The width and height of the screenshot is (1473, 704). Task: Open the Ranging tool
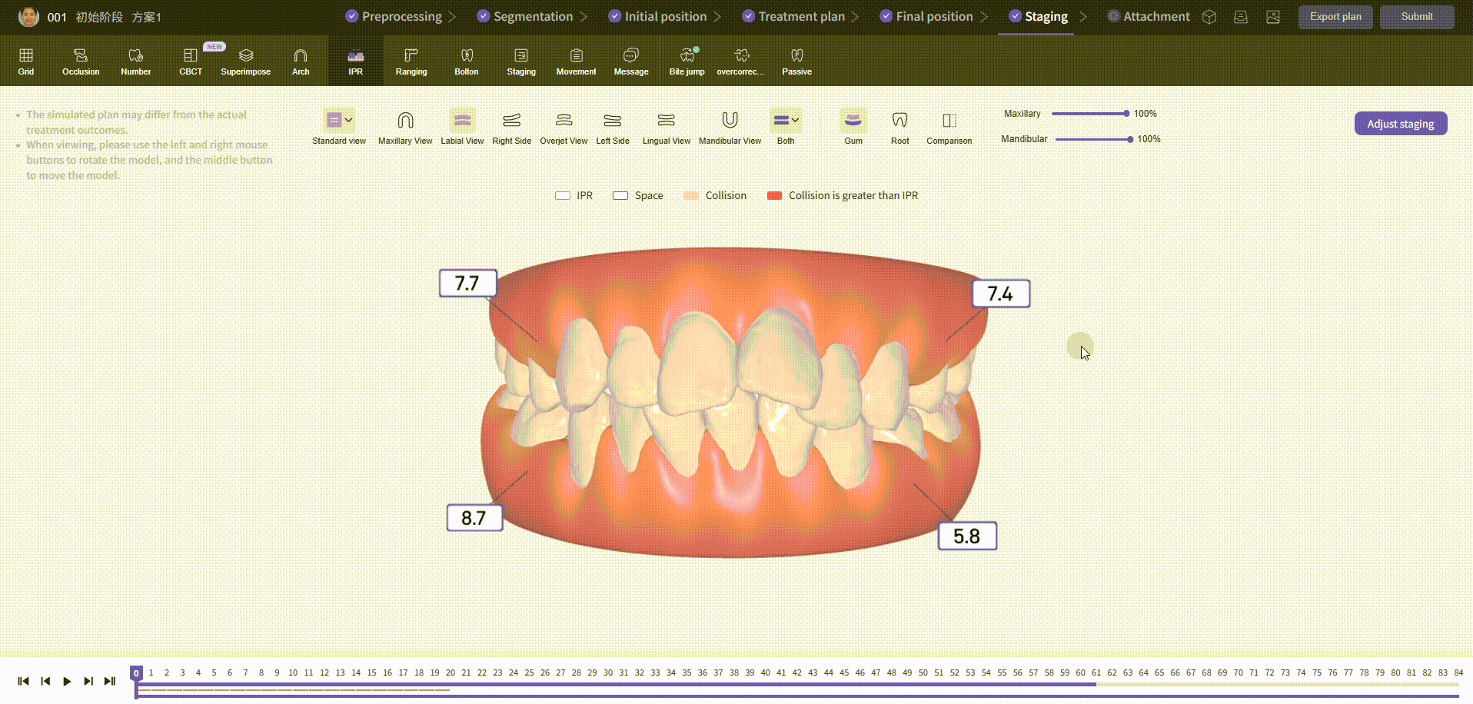tap(411, 61)
